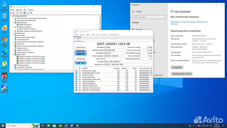Select 2GIS desktop shortcut

click(x=4, y=29)
